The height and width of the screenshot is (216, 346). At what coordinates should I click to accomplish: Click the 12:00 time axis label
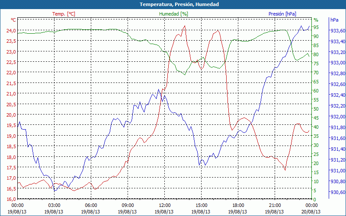coord(165,206)
